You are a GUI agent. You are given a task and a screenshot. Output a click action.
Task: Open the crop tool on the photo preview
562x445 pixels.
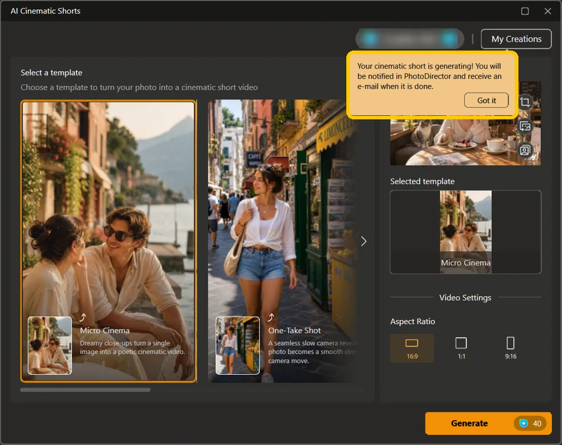pyautogui.click(x=525, y=102)
